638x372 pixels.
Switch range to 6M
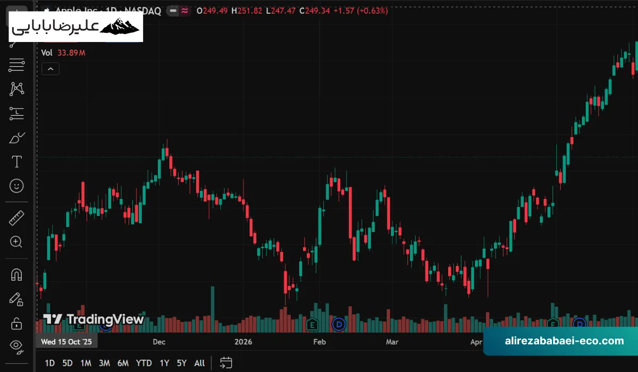tap(123, 363)
